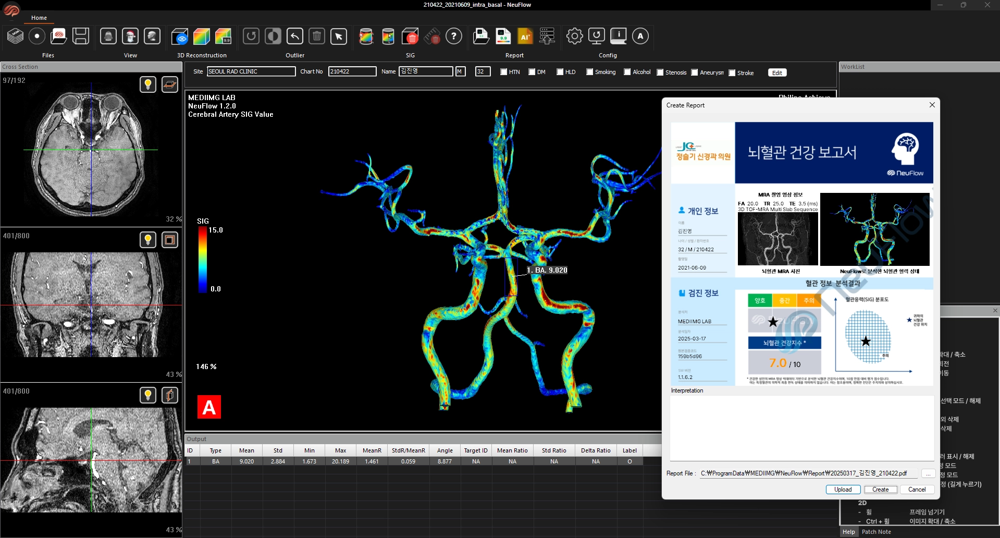1000x538 pixels.
Task: Click the SIG color scale bar
Action: [x=202, y=260]
